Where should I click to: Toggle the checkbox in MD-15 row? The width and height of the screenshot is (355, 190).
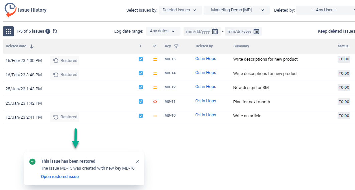point(141,59)
